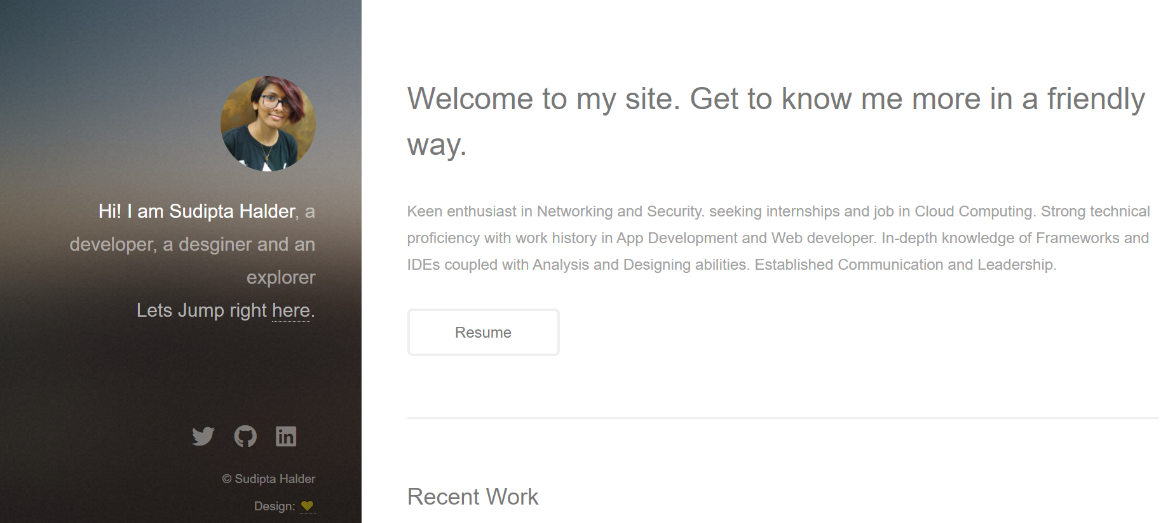Visit the LinkedIn profile icon
This screenshot has width=1175, height=523.
286,436
